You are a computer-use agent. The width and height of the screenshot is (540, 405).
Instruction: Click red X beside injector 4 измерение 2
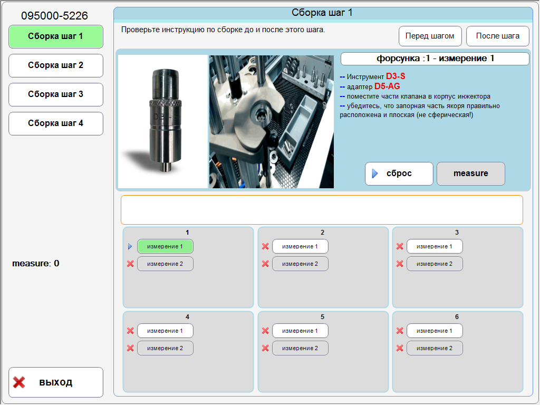coord(130,348)
